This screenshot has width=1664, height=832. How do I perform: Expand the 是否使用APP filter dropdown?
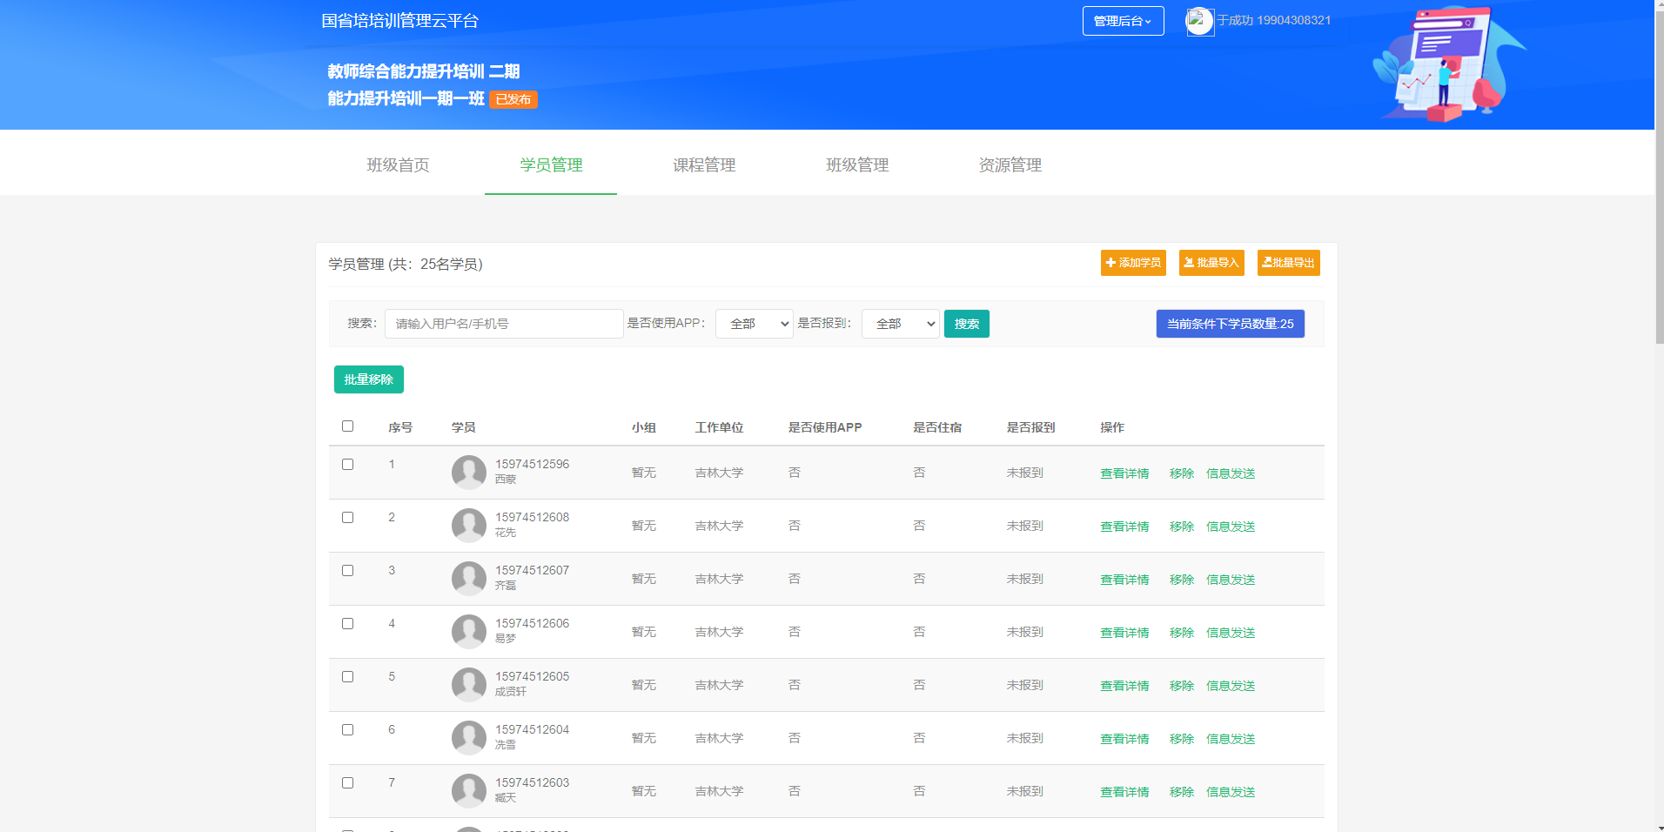(x=754, y=324)
